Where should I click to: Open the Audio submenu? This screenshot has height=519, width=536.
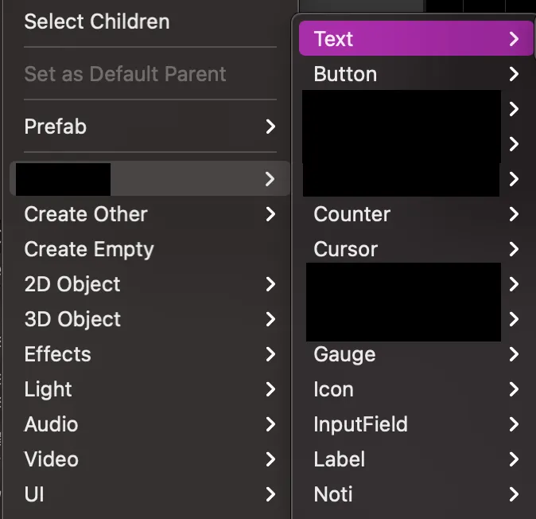click(x=52, y=424)
